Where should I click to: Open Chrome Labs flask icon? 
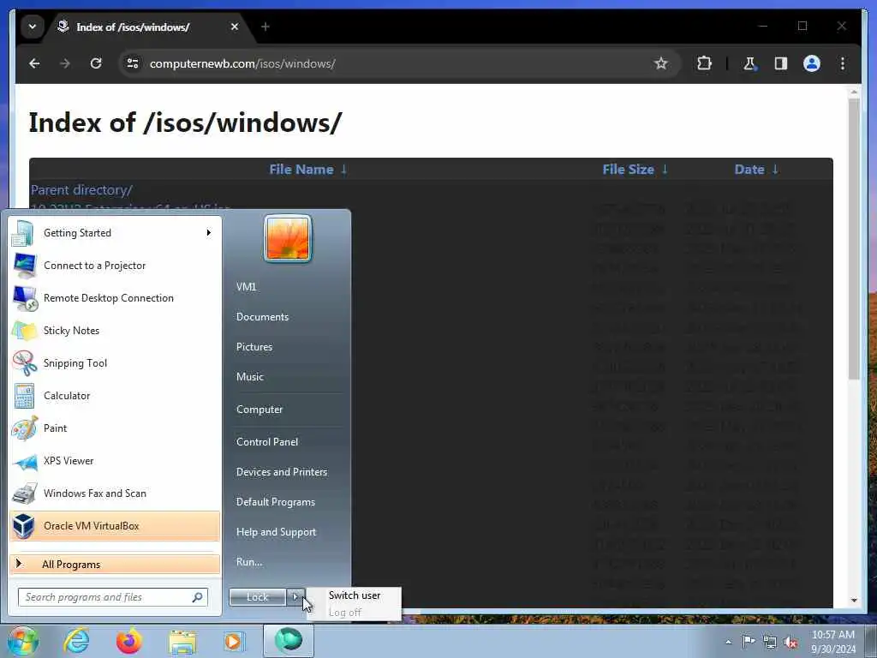coord(749,63)
